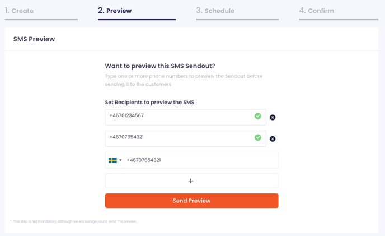Click the 'Type one or more phone numbers' description text

pyautogui.click(x=184, y=80)
